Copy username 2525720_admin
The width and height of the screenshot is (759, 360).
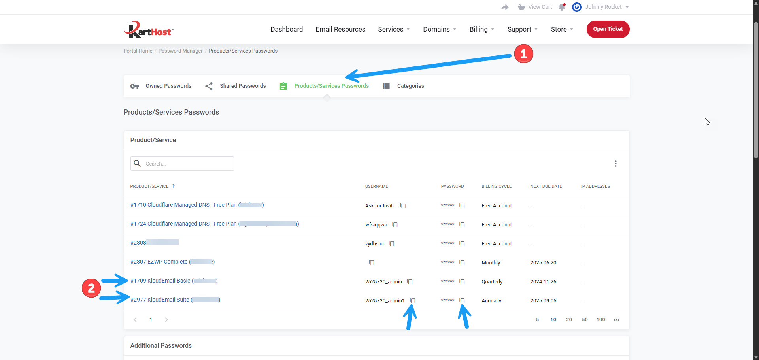pos(410,281)
